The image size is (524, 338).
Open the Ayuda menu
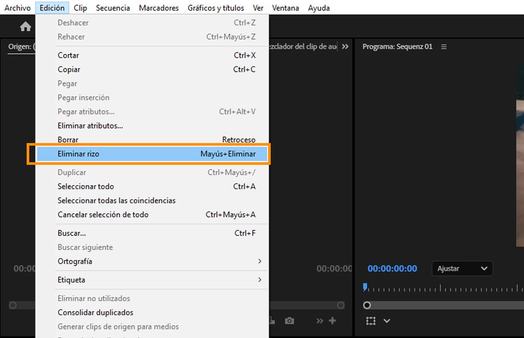(319, 8)
